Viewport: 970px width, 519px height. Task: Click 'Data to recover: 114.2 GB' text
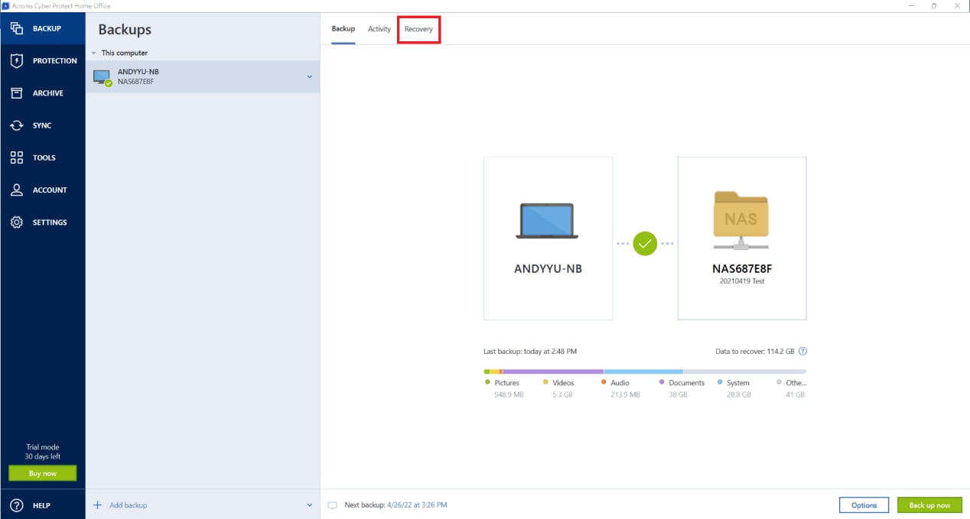click(x=755, y=352)
